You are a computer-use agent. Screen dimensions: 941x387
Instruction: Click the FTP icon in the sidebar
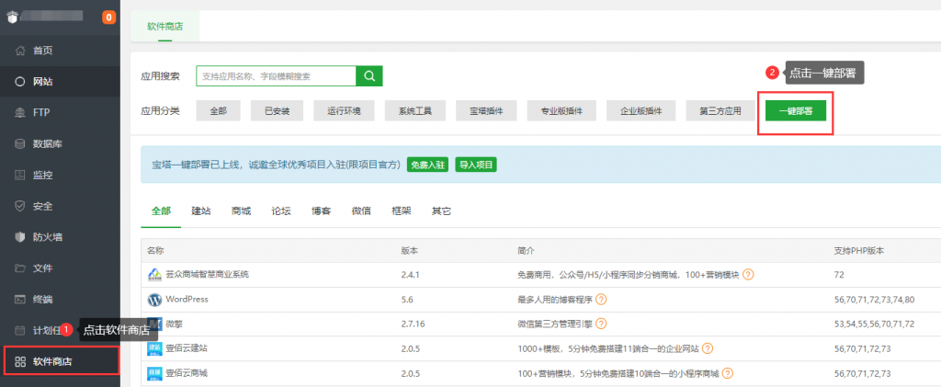pos(20,113)
